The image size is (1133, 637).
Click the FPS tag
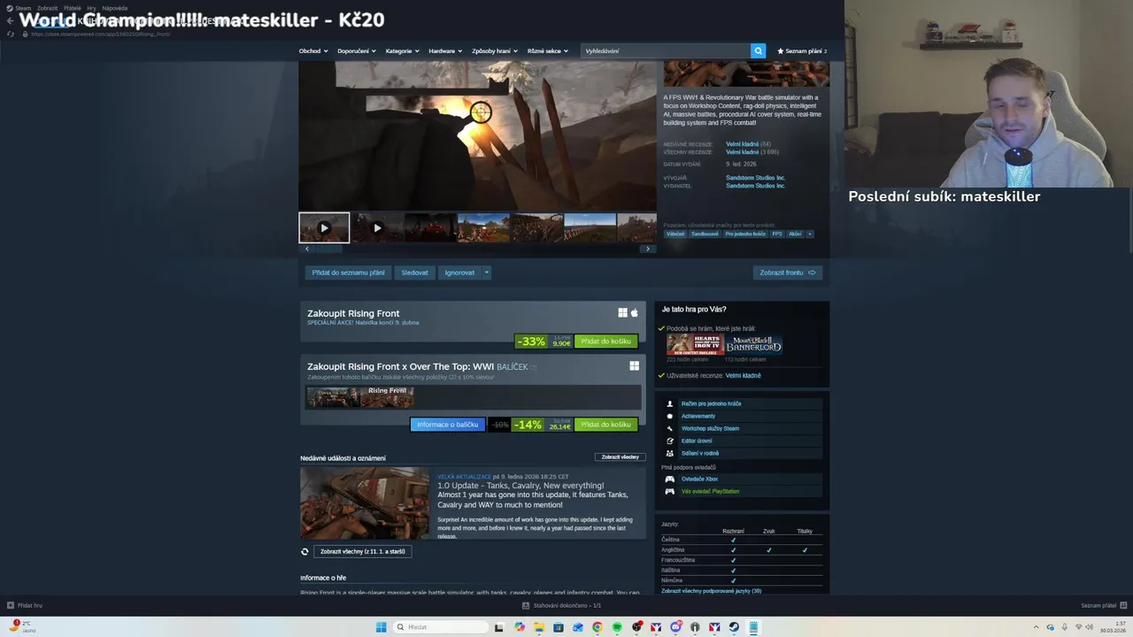coord(776,234)
